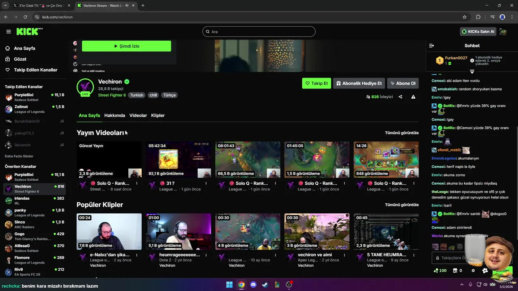This screenshot has height=291, width=518.
Task: Select the chill tag
Action: [153, 95]
